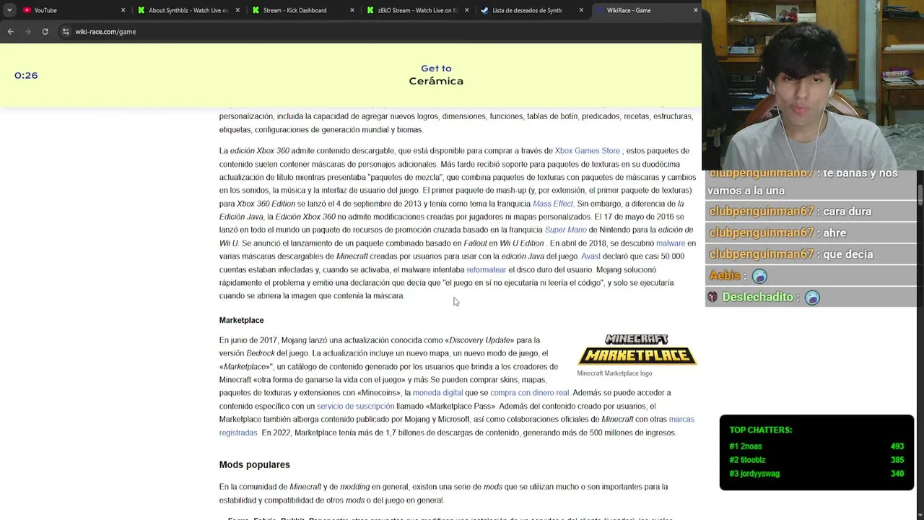Click the Steam favicon on Lista de deseados tab
The image size is (924, 520).
coord(484,10)
